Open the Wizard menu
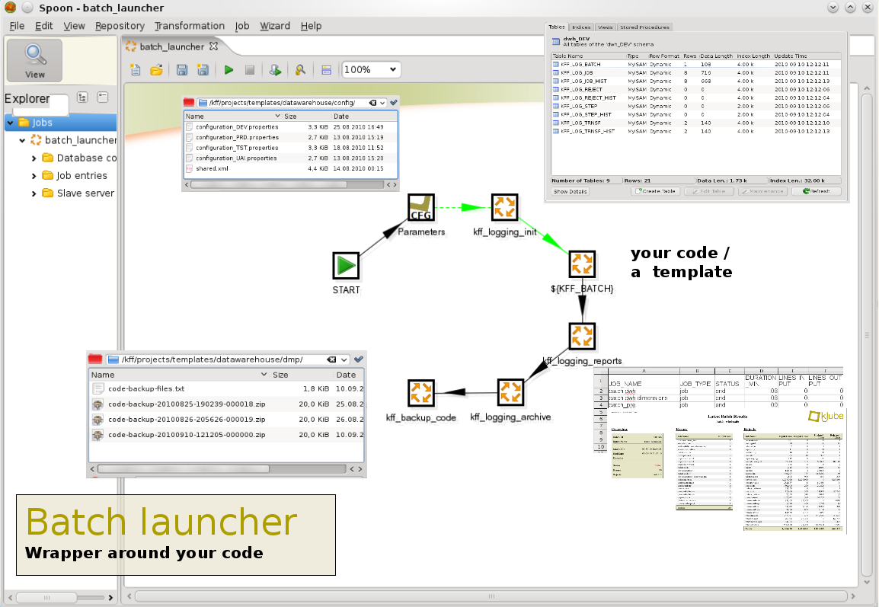Screen dimensions: 879x607 pyautogui.click(x=275, y=26)
